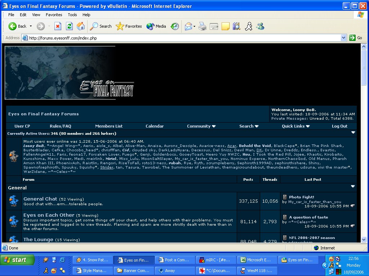The image size is (369, 276).
Task: Open The Lounge forum
Action: tap(38, 240)
